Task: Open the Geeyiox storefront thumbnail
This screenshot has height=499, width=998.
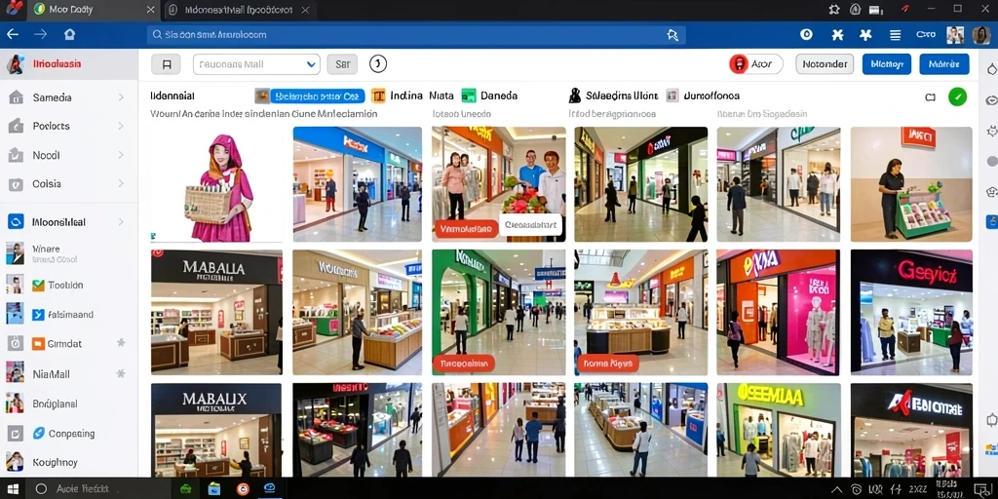Action: pos(911,312)
